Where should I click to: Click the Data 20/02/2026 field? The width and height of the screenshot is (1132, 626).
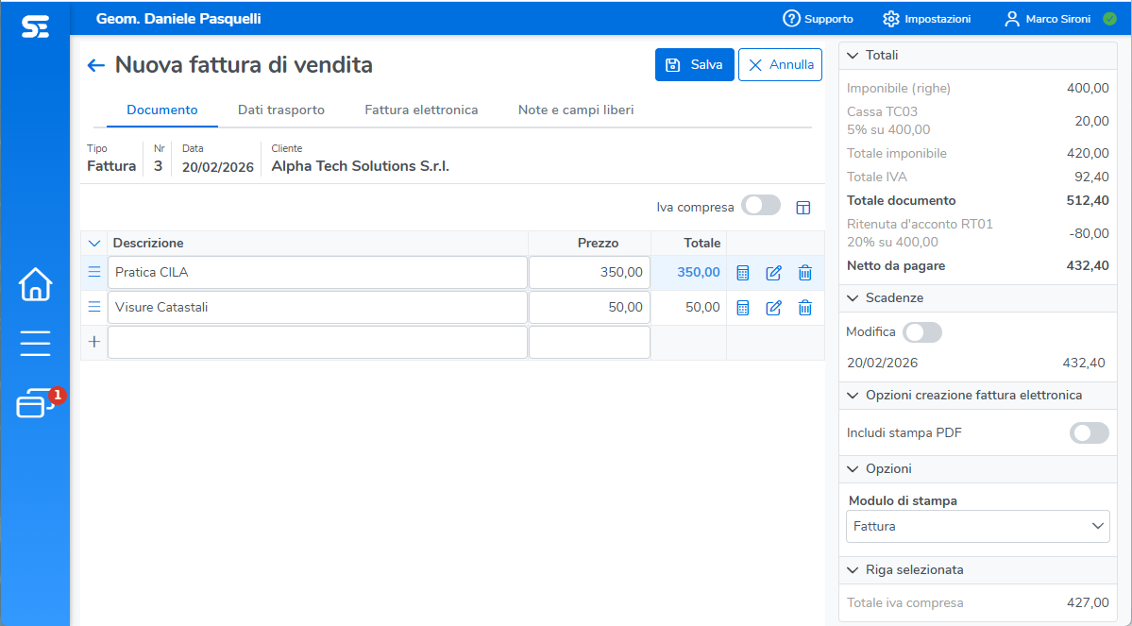[x=217, y=159]
